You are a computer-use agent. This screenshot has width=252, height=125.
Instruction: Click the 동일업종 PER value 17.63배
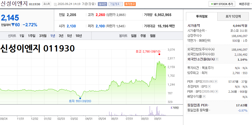pyautogui.click(x=241, y=105)
